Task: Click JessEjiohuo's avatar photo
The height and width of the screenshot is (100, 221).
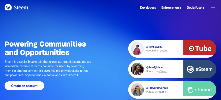Action: coord(137,69)
